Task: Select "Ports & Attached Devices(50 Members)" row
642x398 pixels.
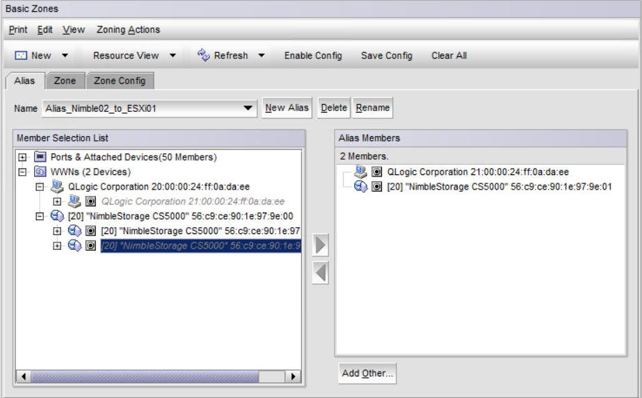Action: point(134,157)
